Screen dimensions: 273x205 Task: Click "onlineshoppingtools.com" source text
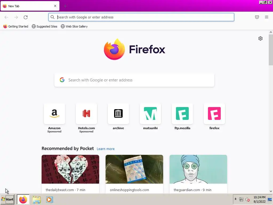click(129, 190)
